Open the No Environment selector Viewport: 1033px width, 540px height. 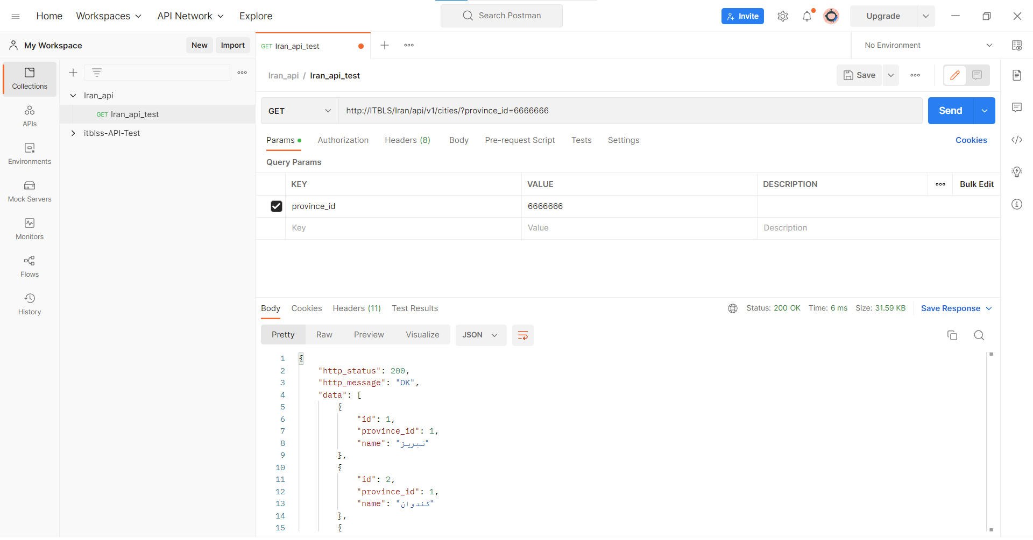[928, 45]
